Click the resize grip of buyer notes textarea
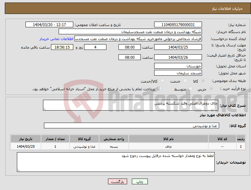The height and width of the screenshot is (190, 251). [18, 170]
